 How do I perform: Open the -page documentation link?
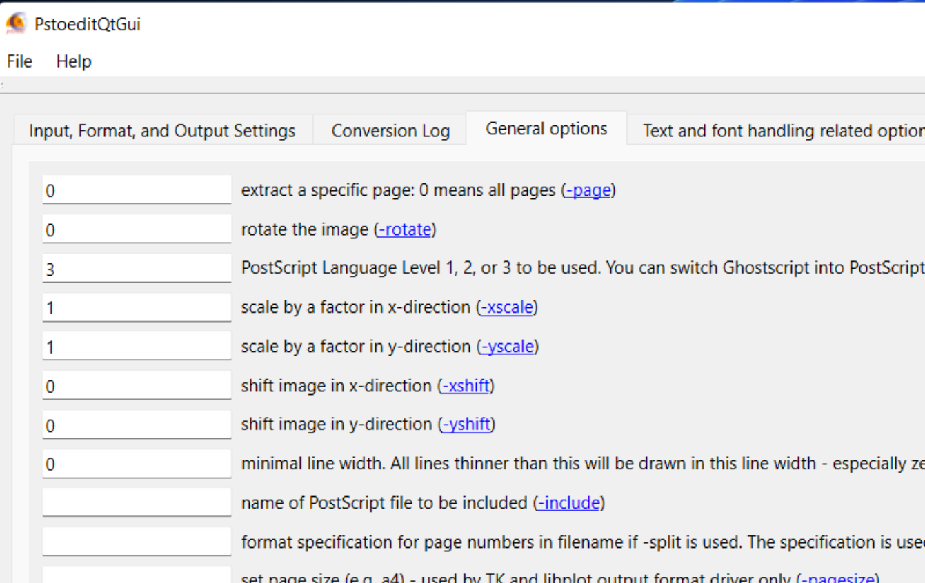pyautogui.click(x=588, y=190)
